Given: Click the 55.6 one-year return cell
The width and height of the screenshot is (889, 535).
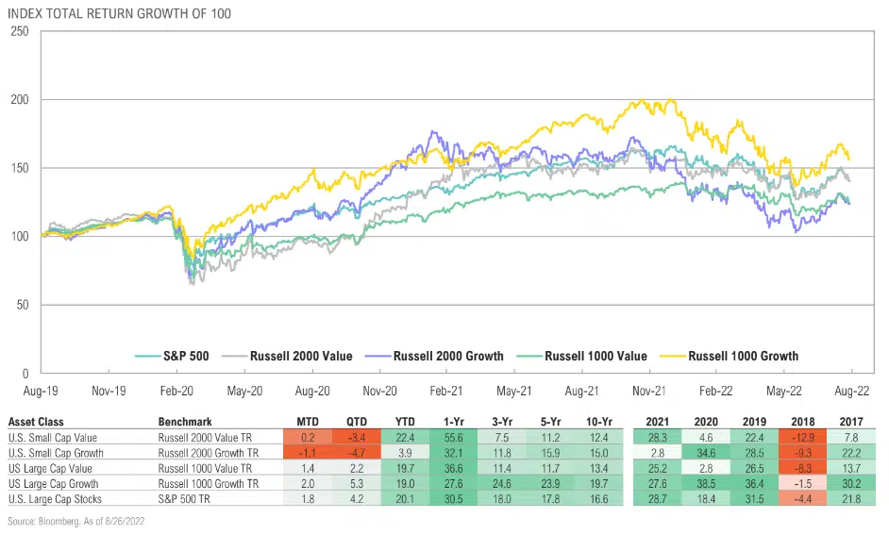Looking at the screenshot, I should 447,437.
